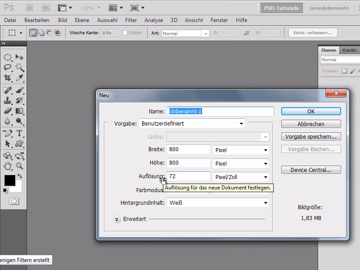Open the Auflösung unit Pixel/Zoll dropdown
This screenshot has width=360, height=270.
pyautogui.click(x=241, y=177)
